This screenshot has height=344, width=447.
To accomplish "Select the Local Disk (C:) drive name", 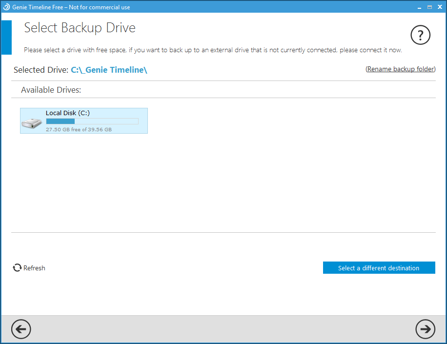I will point(68,113).
